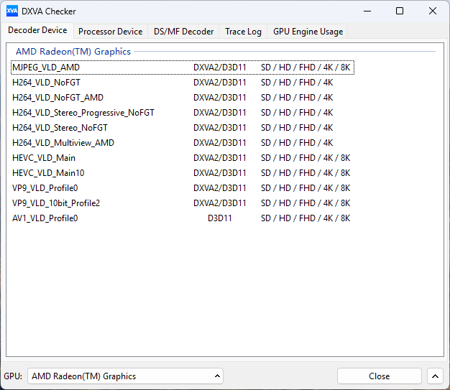Select the HEVC_VLD_Main decoder entry

(x=183, y=158)
